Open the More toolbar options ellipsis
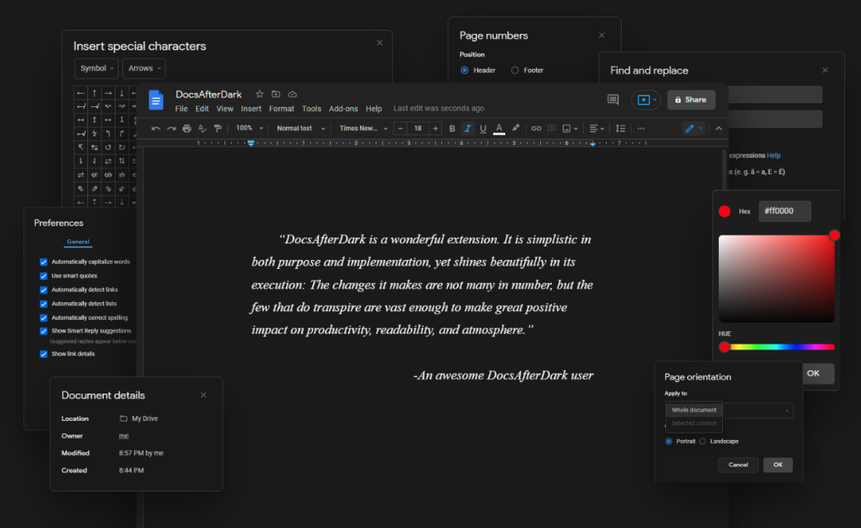Screen dimensions: 861x528 point(641,129)
